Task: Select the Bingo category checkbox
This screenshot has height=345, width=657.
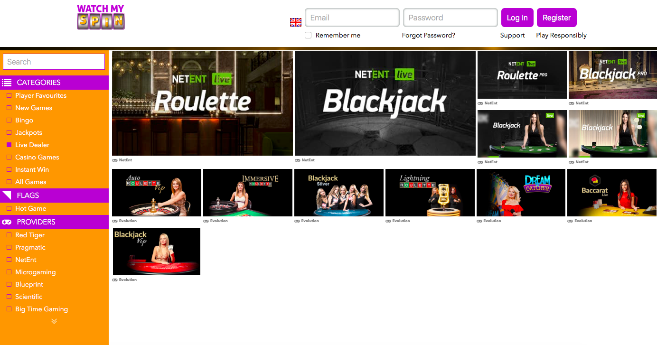Action: [9, 120]
